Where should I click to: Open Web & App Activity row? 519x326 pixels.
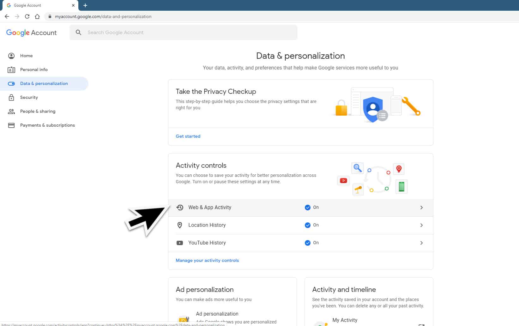(x=300, y=208)
